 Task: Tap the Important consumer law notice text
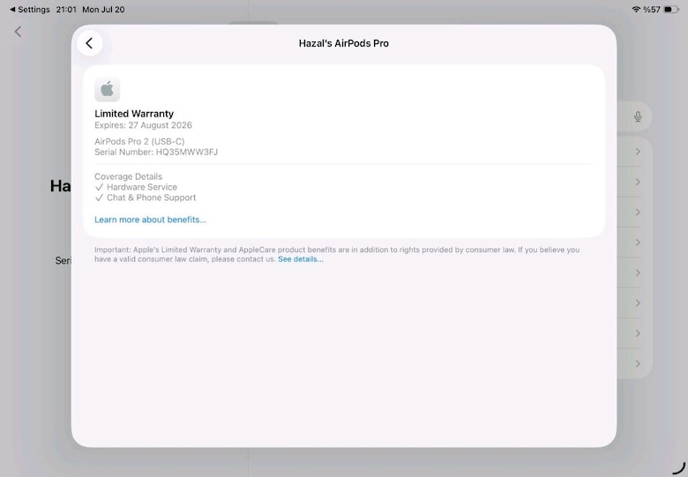[337, 254]
